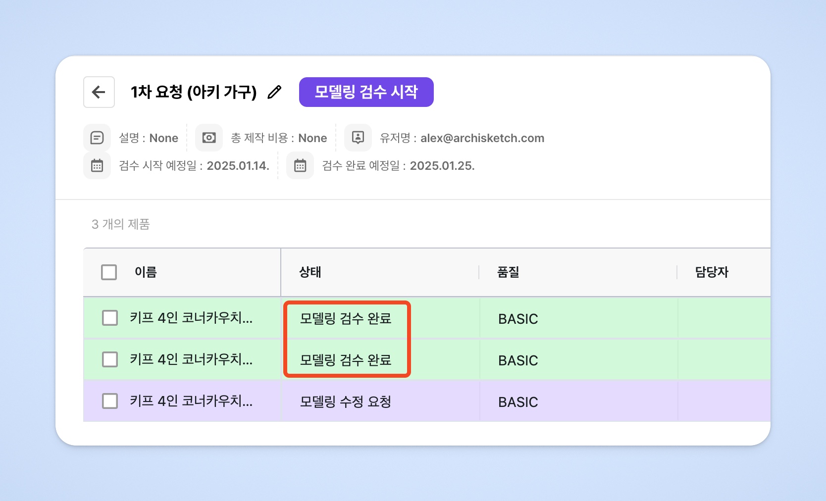826x501 pixels.
Task: Check the second product row checkbox
Action: click(110, 359)
